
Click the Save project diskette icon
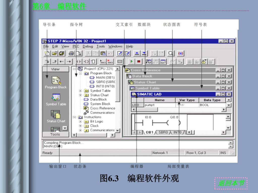pos(62,53)
